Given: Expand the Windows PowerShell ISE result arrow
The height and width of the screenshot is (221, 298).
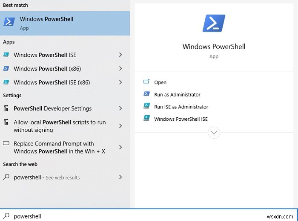Looking at the screenshot, I should [x=120, y=55].
